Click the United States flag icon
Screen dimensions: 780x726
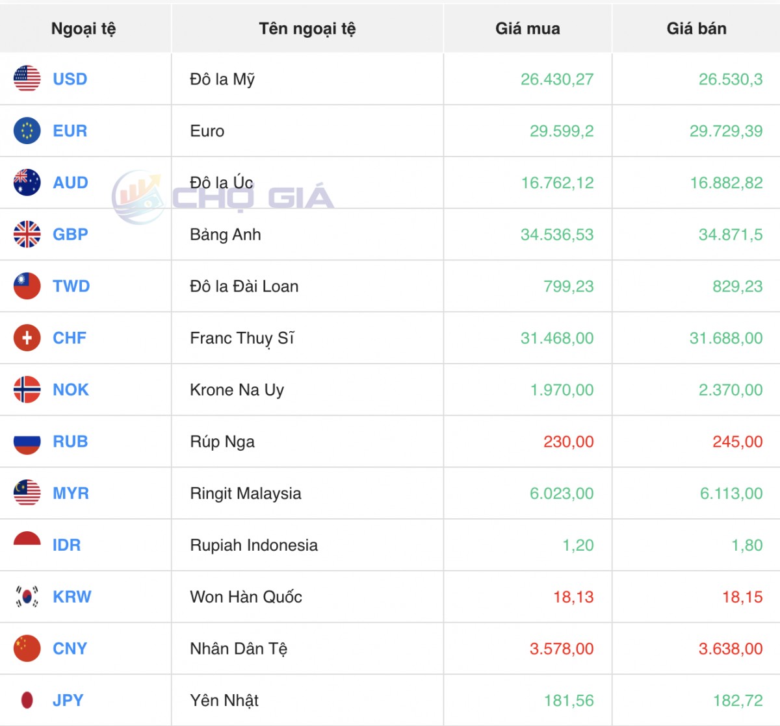point(27,79)
